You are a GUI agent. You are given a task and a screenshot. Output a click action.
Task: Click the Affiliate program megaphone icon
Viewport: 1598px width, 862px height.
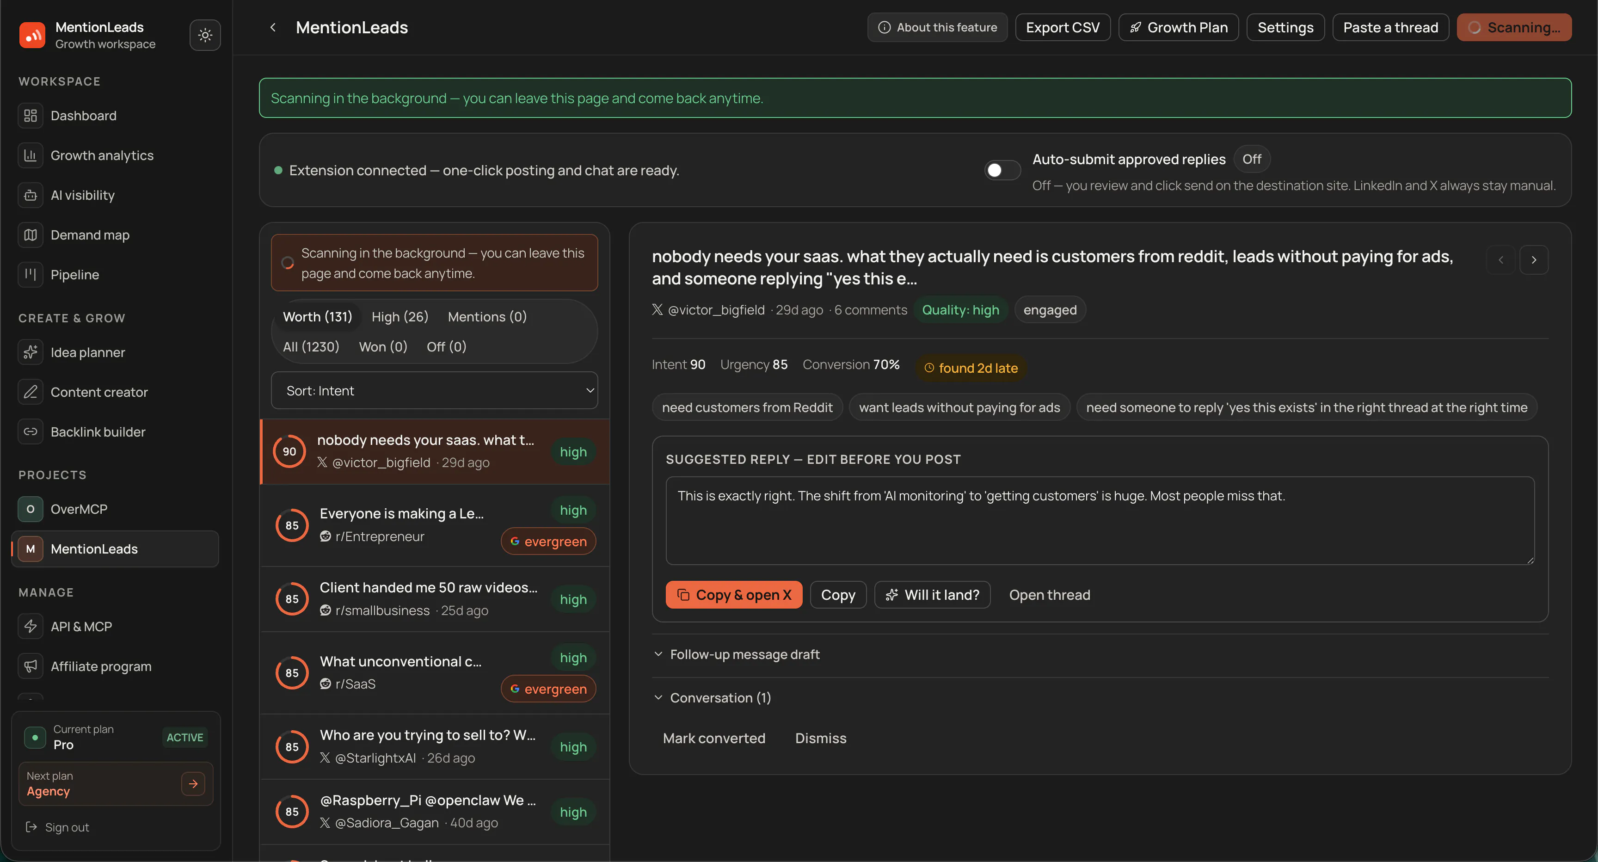click(31, 666)
